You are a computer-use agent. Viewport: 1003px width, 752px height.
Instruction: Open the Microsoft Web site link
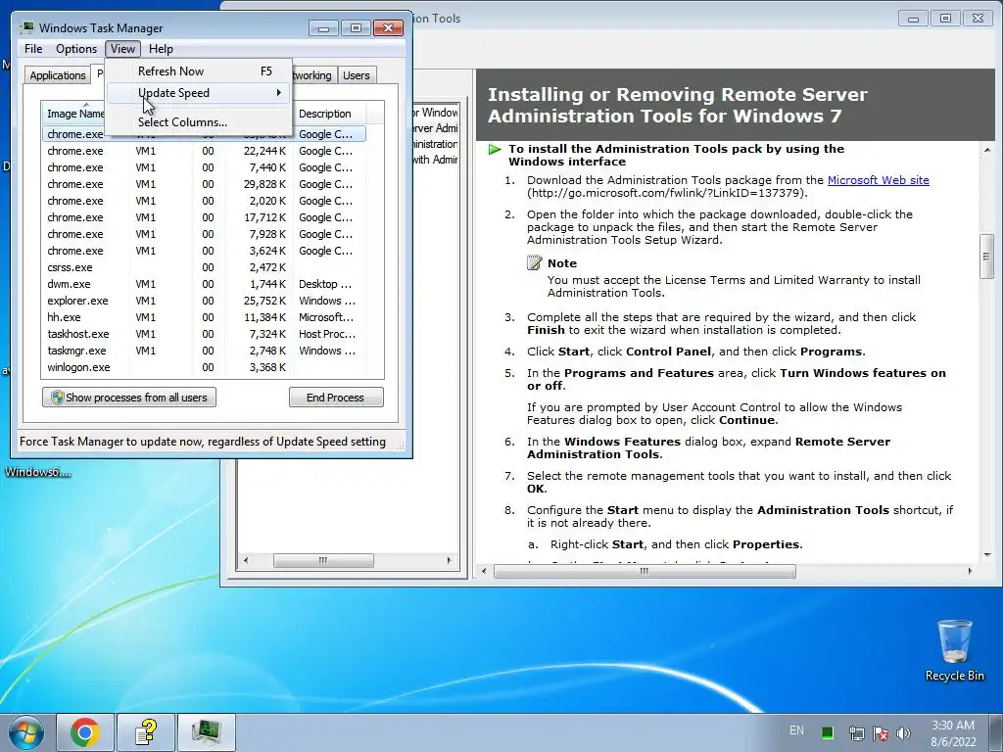[x=879, y=180]
